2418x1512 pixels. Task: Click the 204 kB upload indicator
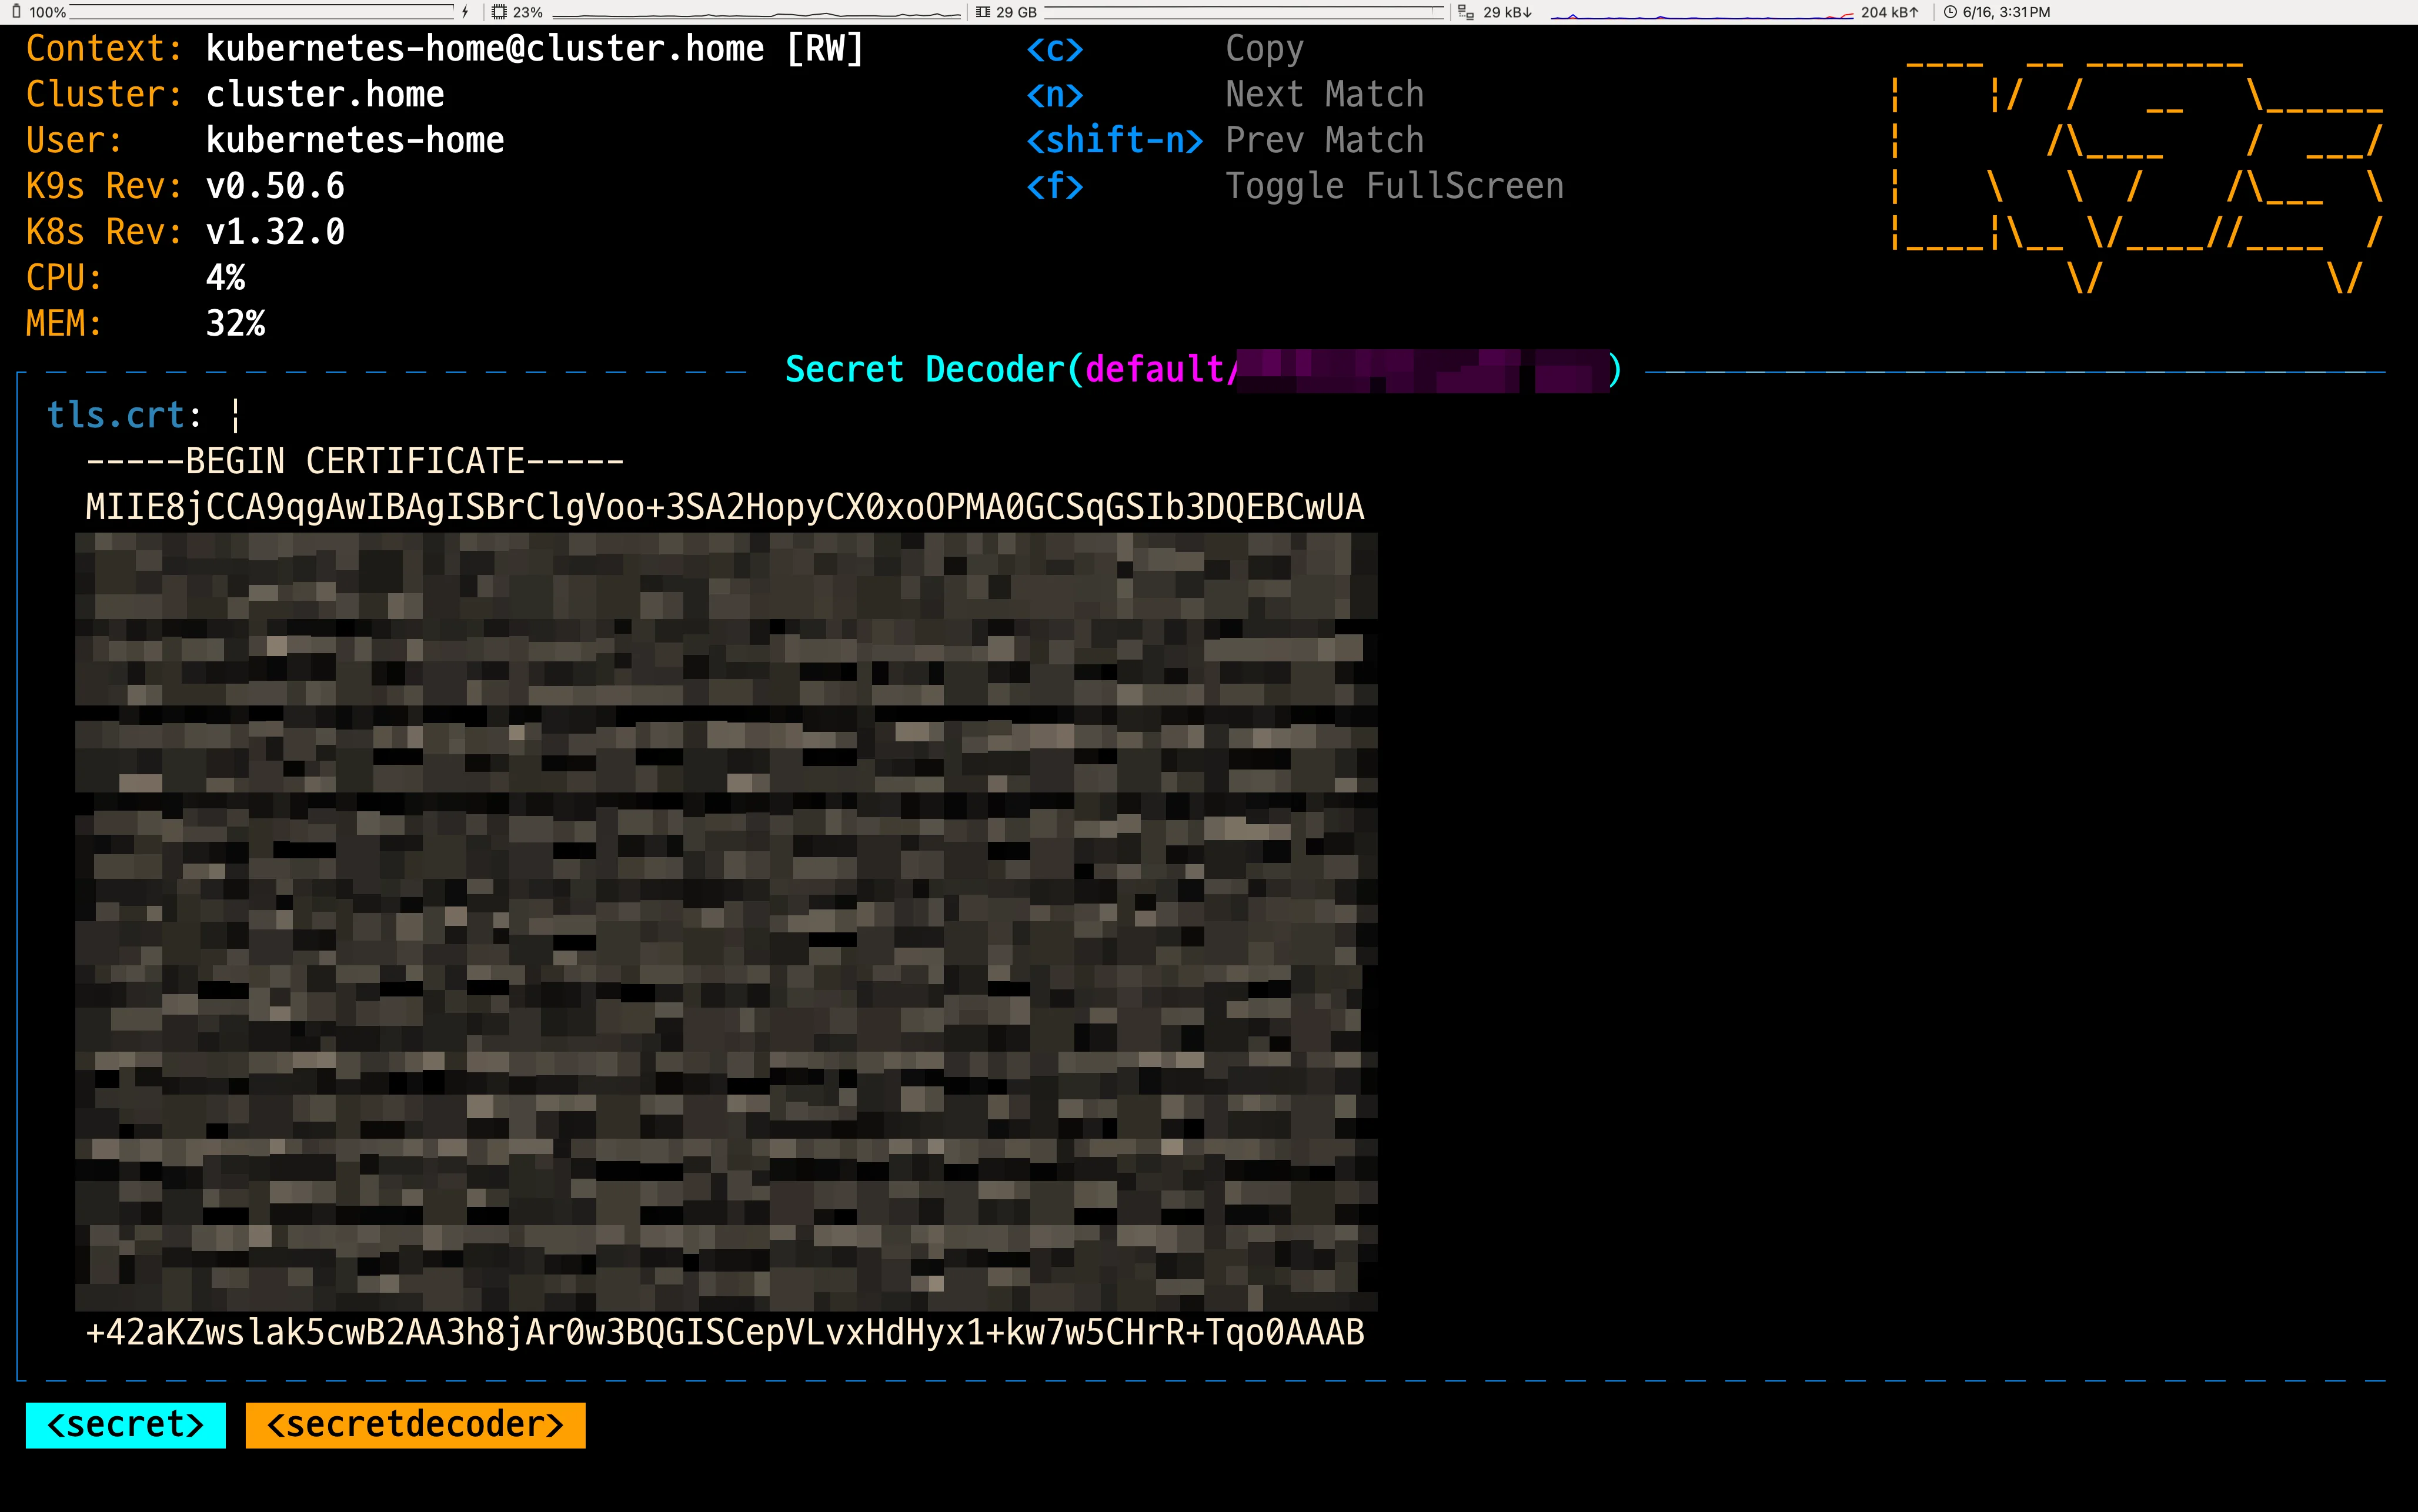click(1889, 12)
